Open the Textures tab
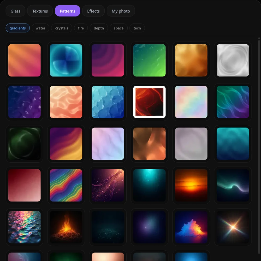261x261 pixels. [40, 11]
